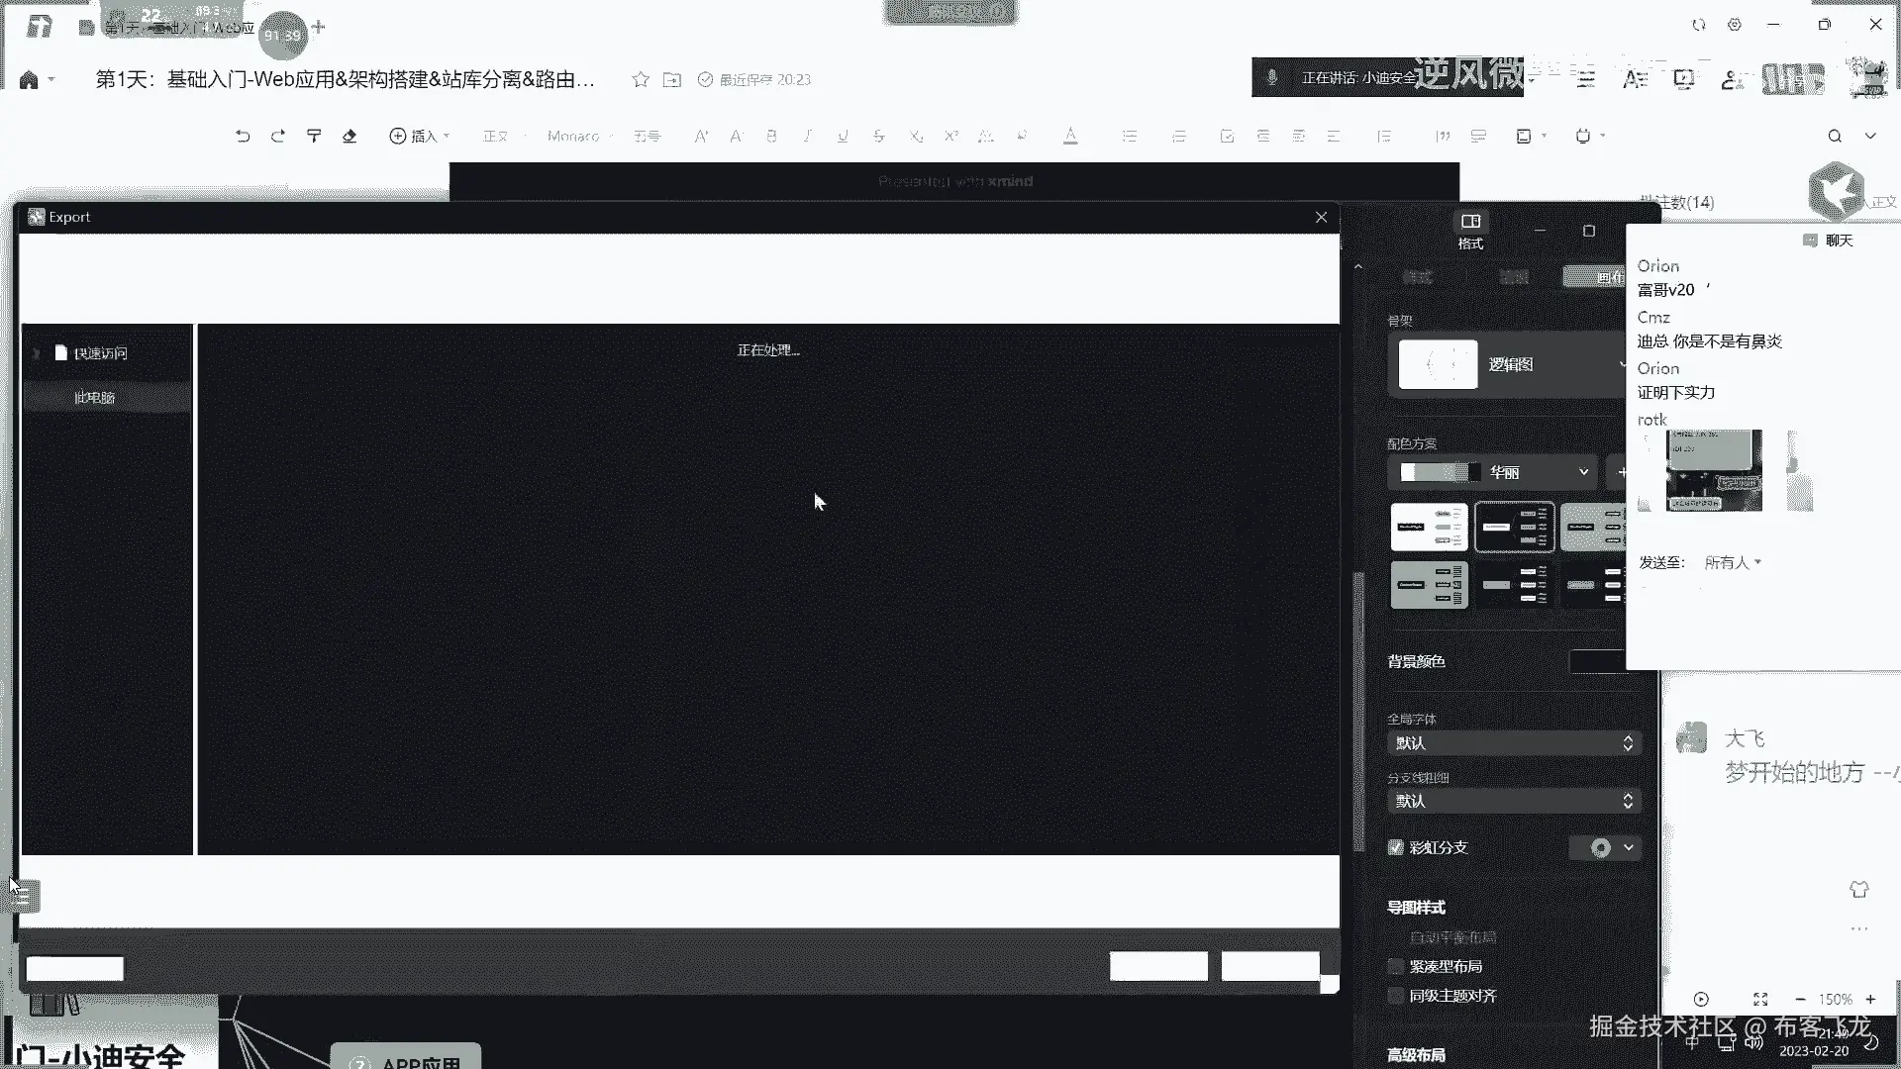Screen dimensions: 1901x1069
Task: Enable 紧凑型布局 checkbox
Action: pos(1396,966)
